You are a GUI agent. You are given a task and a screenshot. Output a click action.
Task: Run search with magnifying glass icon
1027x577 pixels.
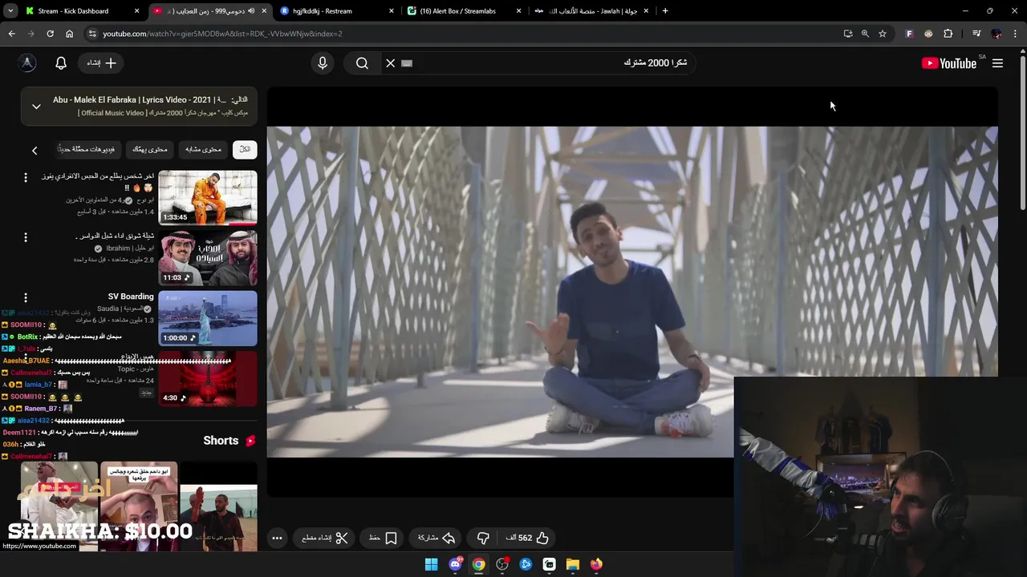(362, 63)
